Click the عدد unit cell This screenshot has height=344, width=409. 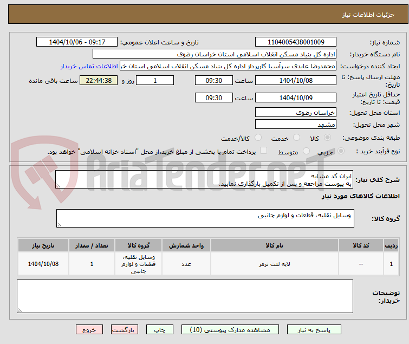[x=186, y=264]
